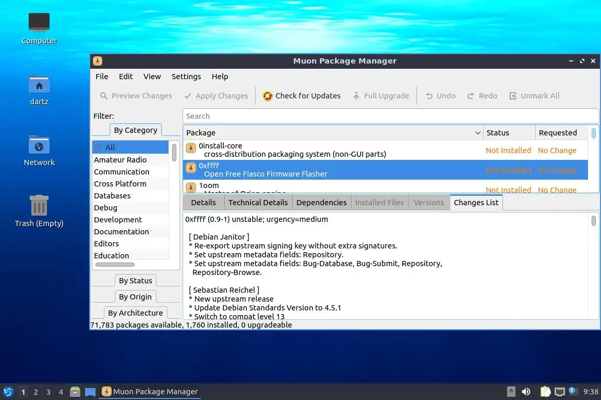Click the 0install-core package icon
Screen dimensions: 601x400
(191, 148)
